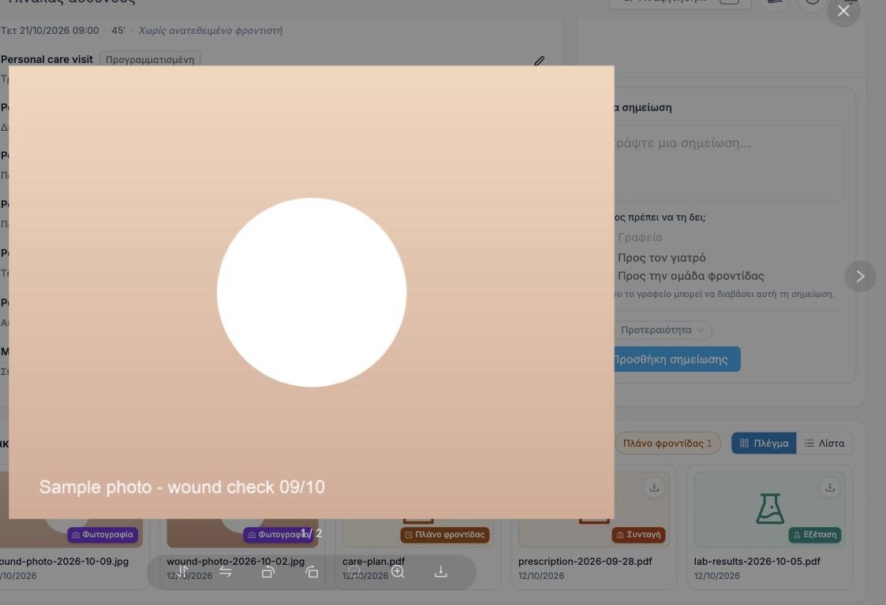Open the Προτεραιότητα dropdown
This screenshot has width=886, height=605.
coord(662,329)
